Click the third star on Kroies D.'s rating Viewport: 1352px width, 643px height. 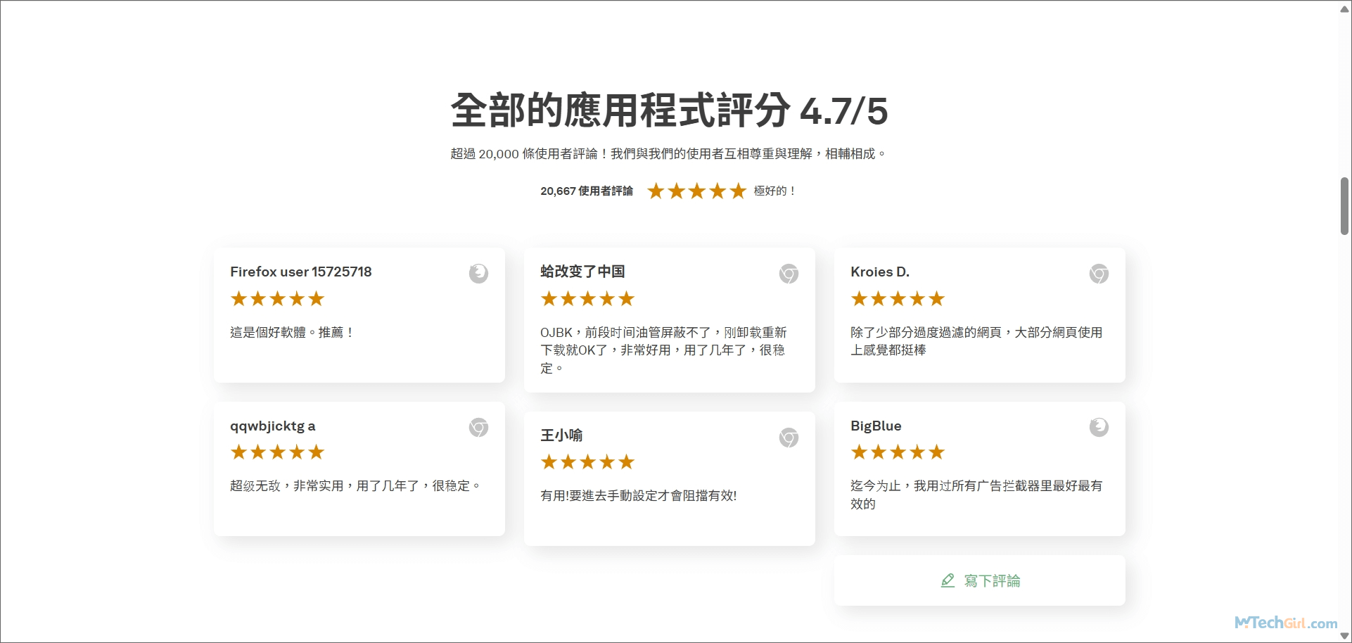898,298
